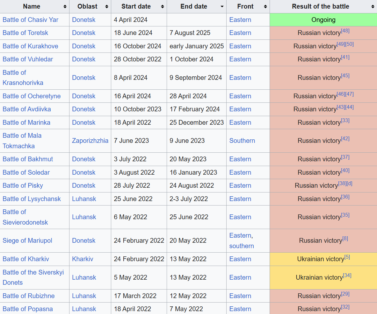Click Luhansk oblast in Popasna row
This screenshot has height=314, width=377.
(x=84, y=309)
